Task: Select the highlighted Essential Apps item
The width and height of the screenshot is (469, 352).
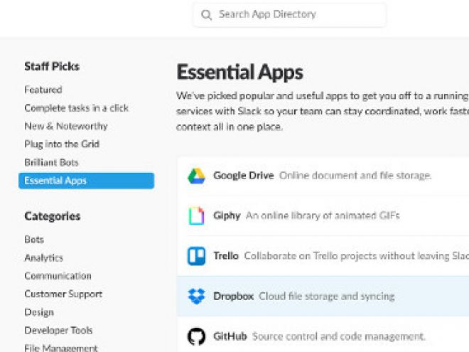Action: [x=87, y=181]
